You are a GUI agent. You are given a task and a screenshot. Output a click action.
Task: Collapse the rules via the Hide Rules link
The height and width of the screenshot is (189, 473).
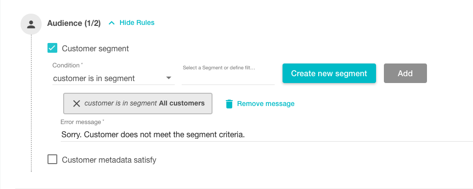coord(137,22)
